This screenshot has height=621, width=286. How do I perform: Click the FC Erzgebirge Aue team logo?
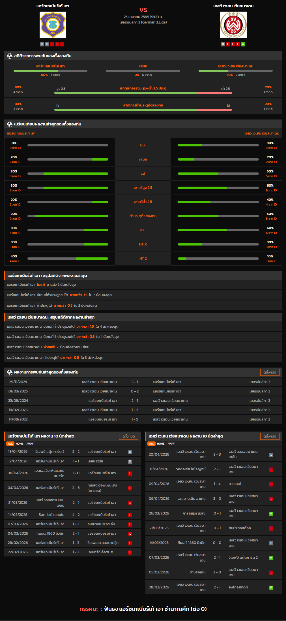click(x=53, y=25)
